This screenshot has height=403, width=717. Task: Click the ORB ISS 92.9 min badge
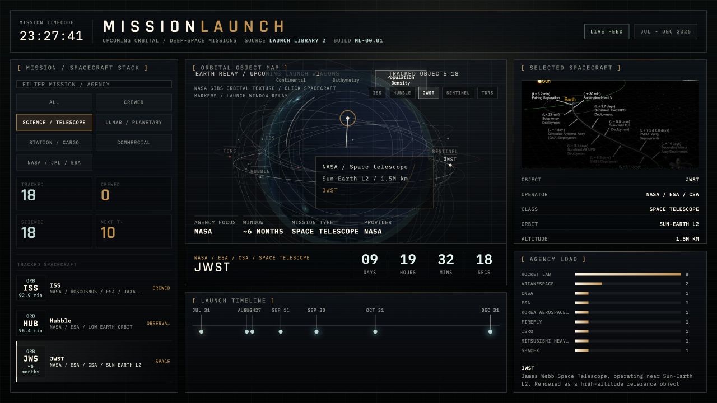click(31, 288)
